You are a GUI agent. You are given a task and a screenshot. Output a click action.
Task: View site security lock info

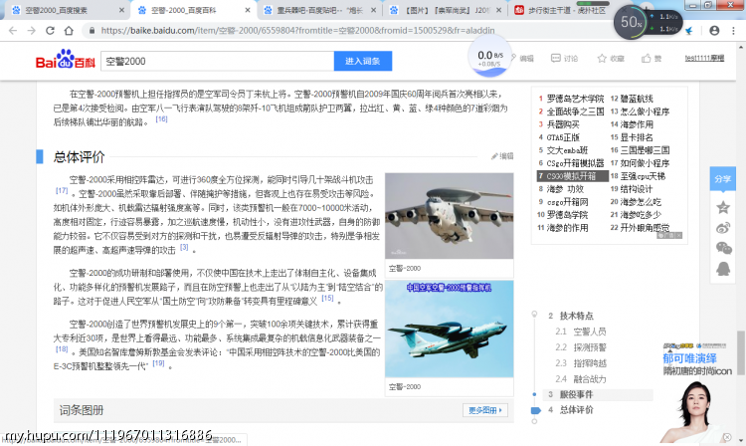coord(92,31)
